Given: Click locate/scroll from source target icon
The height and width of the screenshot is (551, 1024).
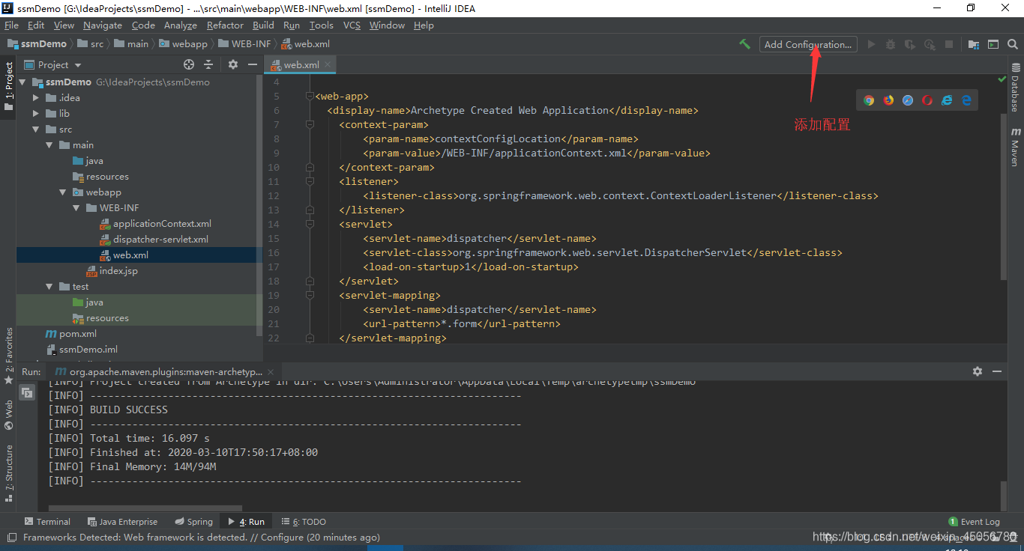Looking at the screenshot, I should (x=189, y=64).
